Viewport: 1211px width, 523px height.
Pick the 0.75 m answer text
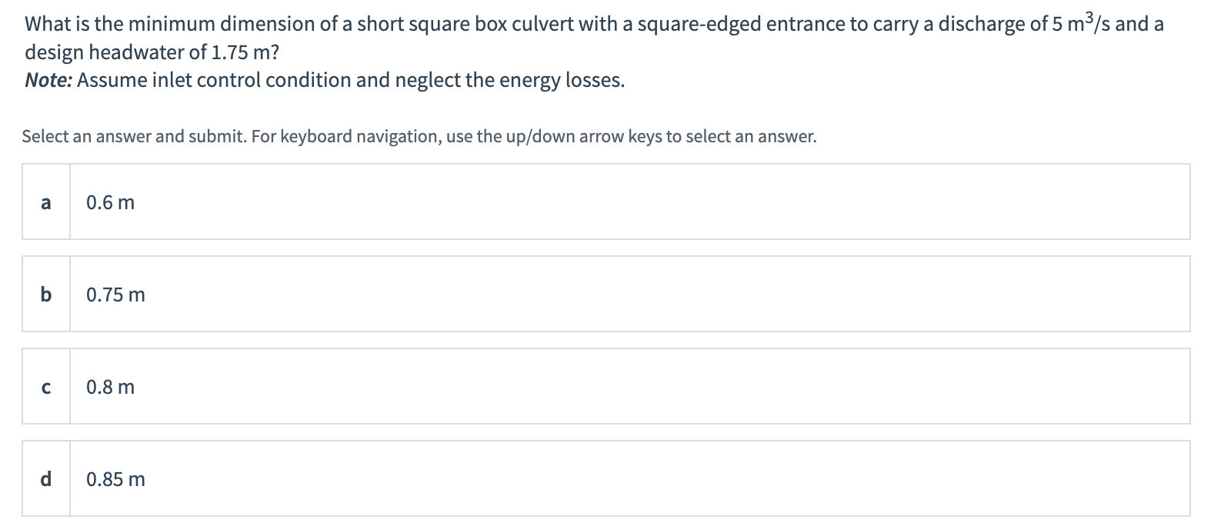point(115,295)
